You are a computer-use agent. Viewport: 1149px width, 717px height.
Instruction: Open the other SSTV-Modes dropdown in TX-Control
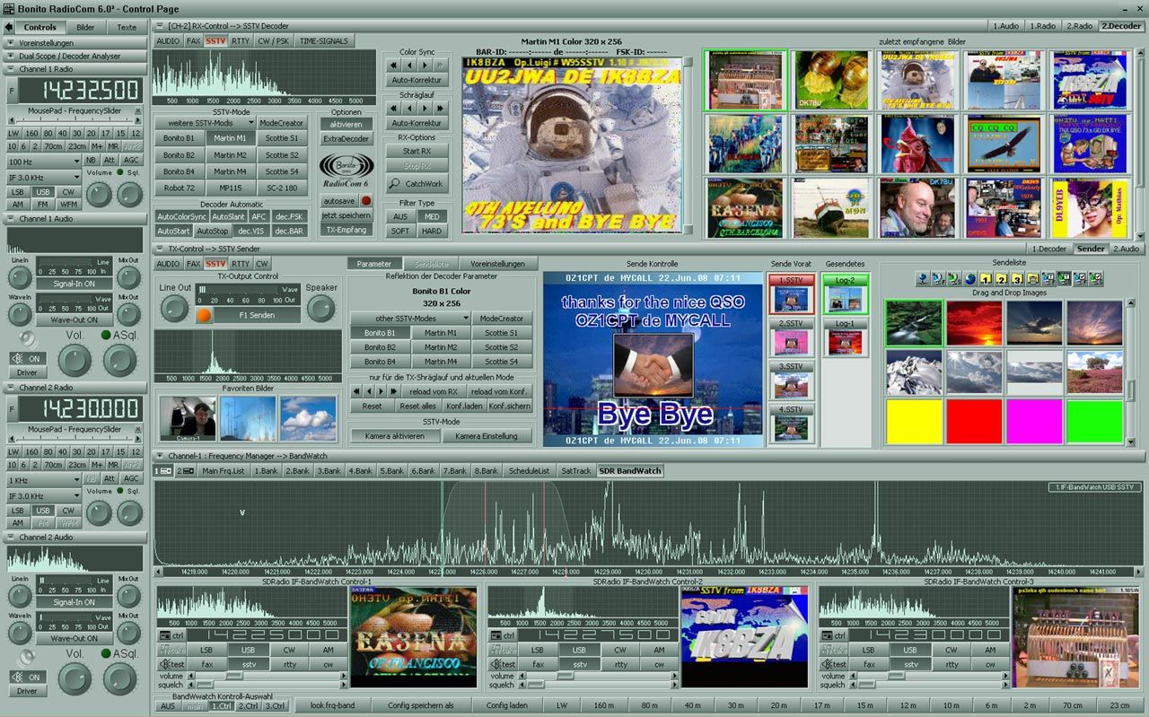pyautogui.click(x=410, y=319)
